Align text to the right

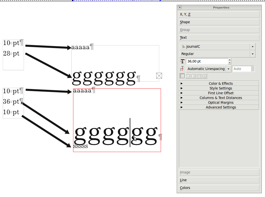pyautogui.click(x=193, y=76)
